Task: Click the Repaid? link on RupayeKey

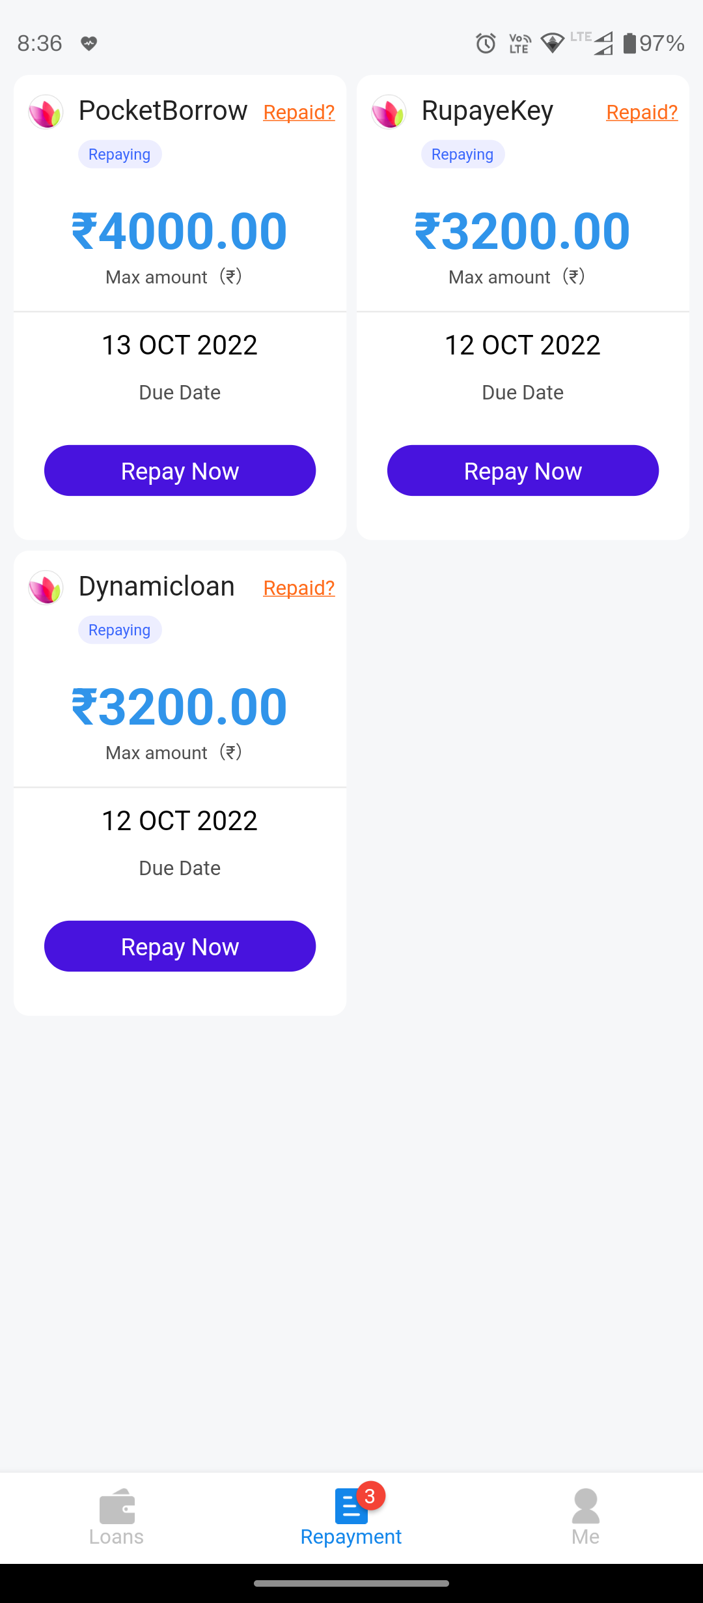Action: point(642,113)
